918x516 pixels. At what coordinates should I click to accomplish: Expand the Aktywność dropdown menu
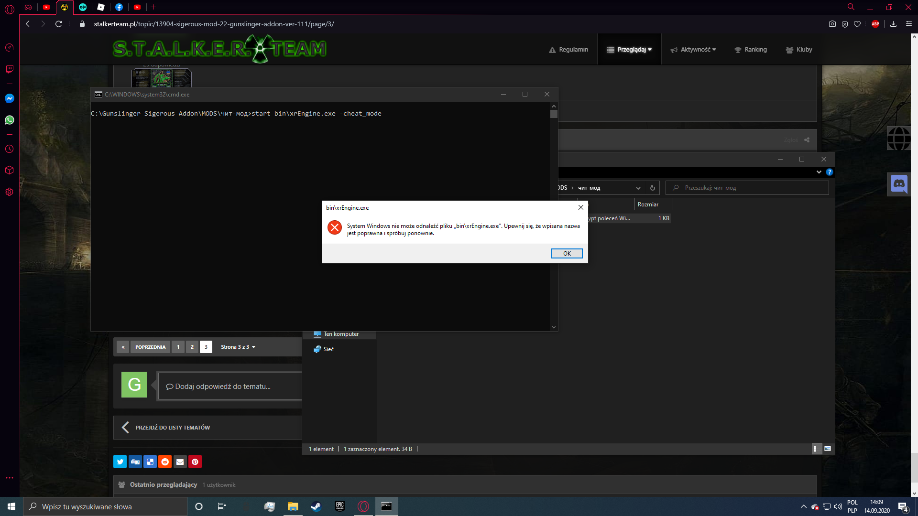click(x=693, y=50)
